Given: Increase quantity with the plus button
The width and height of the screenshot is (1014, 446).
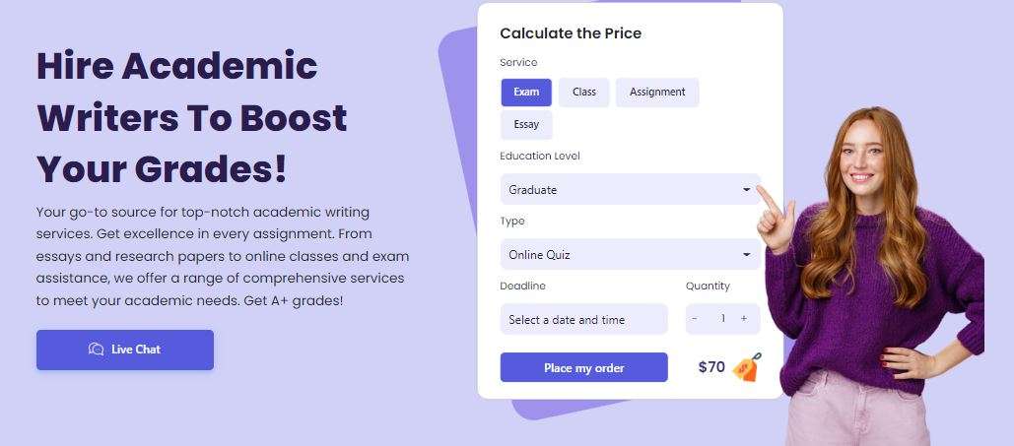Looking at the screenshot, I should click(x=744, y=319).
